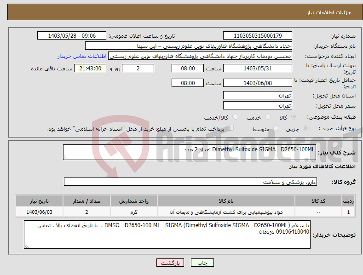Click the چاپ (print) button
The width and height of the screenshot is (363, 275).
[x=202, y=263]
